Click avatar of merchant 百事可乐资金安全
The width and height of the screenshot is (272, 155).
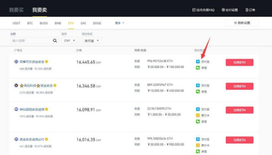(16, 62)
